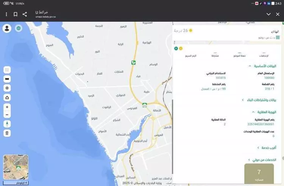Click the طيبة district label on map

click(x=147, y=92)
